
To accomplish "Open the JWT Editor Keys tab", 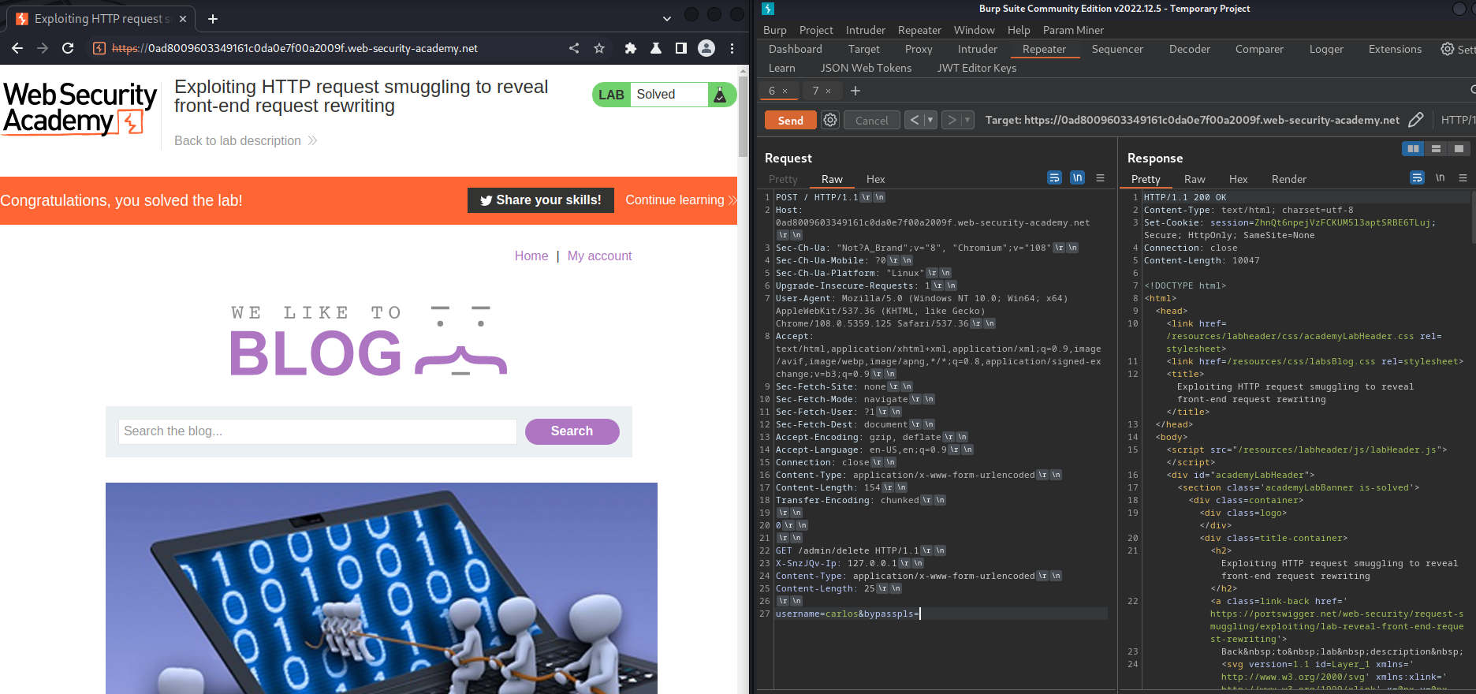I will click(977, 68).
